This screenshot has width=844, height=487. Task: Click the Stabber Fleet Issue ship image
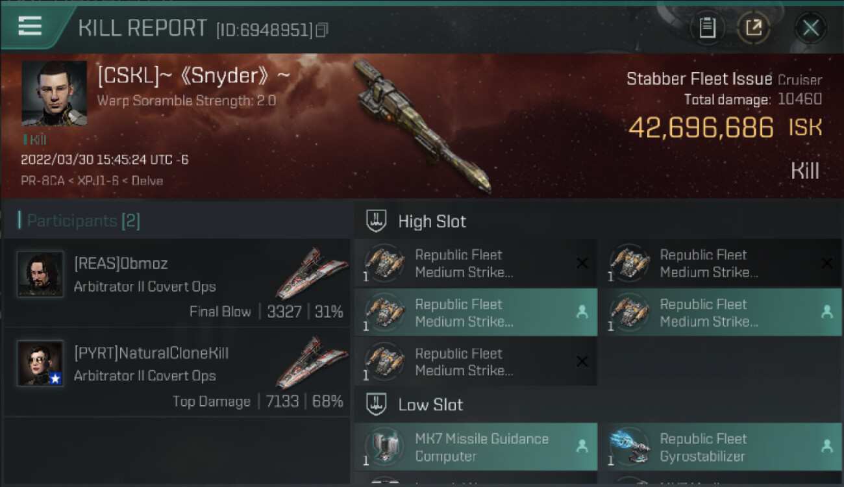[x=421, y=125]
